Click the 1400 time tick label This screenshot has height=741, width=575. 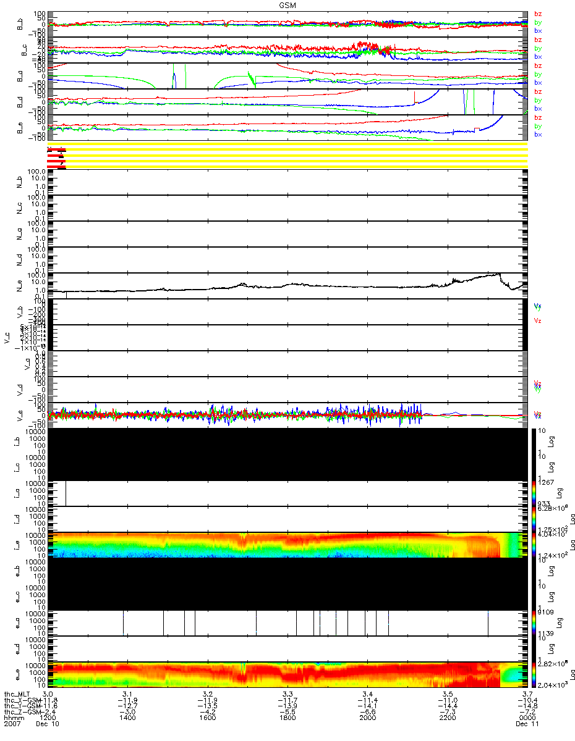point(128,718)
